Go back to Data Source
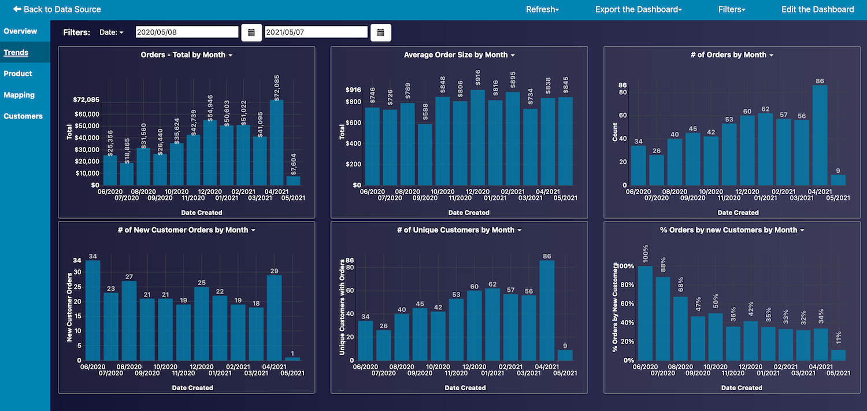The width and height of the screenshot is (867, 411). [x=57, y=9]
